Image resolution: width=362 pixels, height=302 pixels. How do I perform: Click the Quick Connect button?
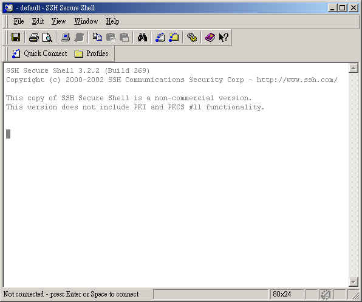click(39, 53)
